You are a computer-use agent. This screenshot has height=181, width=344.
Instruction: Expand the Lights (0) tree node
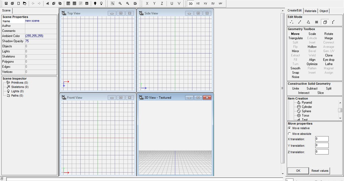click(x=17, y=91)
